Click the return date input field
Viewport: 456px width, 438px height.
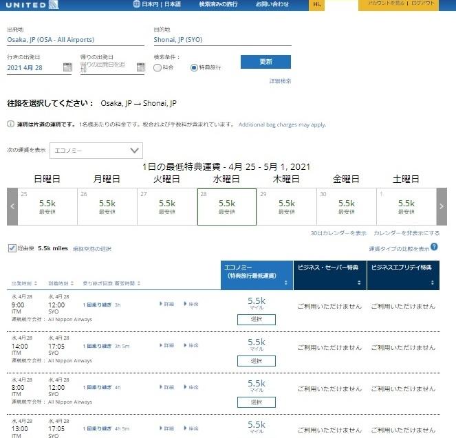point(108,67)
